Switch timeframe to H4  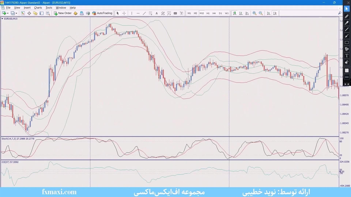tap(214, 13)
